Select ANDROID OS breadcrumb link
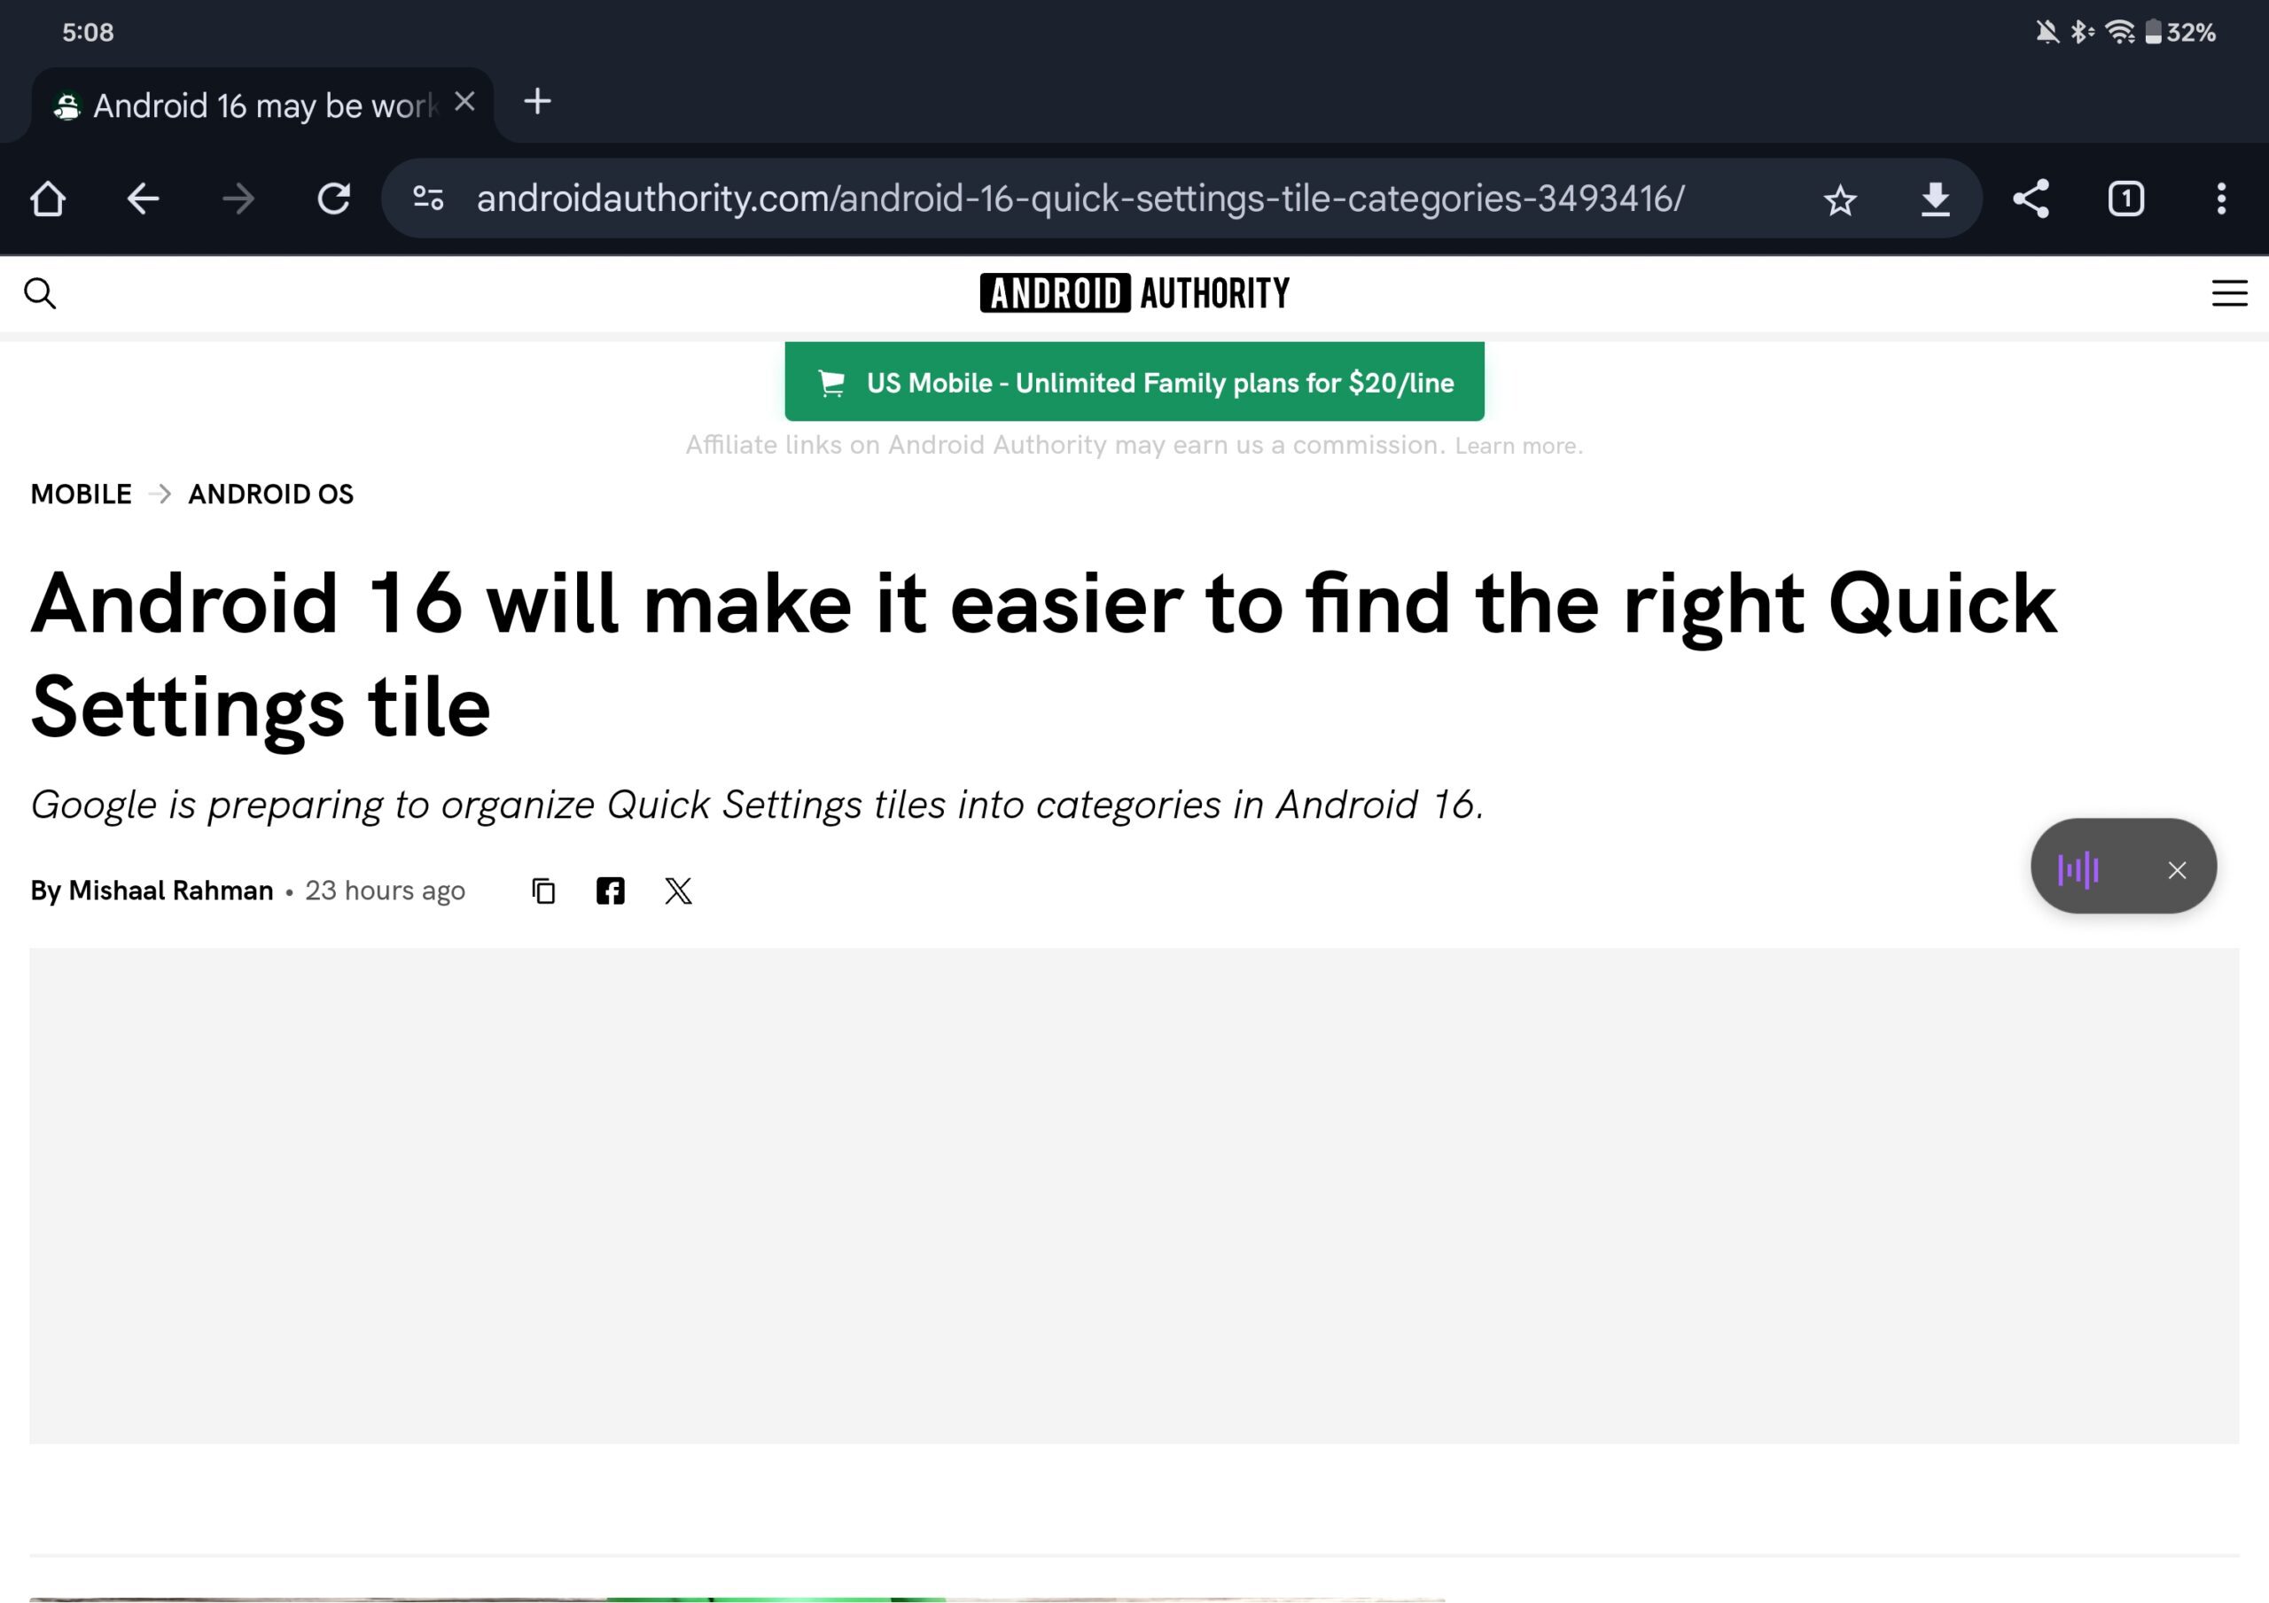 (270, 494)
